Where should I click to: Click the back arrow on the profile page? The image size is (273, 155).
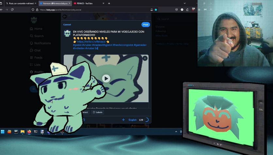[65, 17]
